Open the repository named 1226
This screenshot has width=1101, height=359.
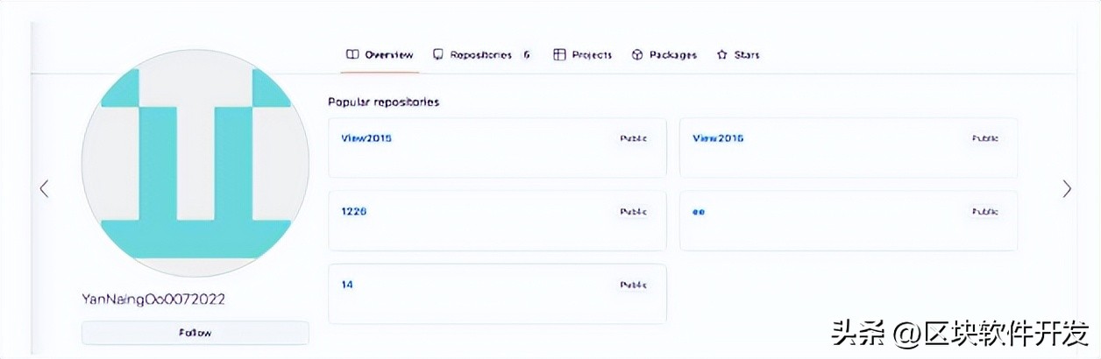pyautogui.click(x=353, y=211)
